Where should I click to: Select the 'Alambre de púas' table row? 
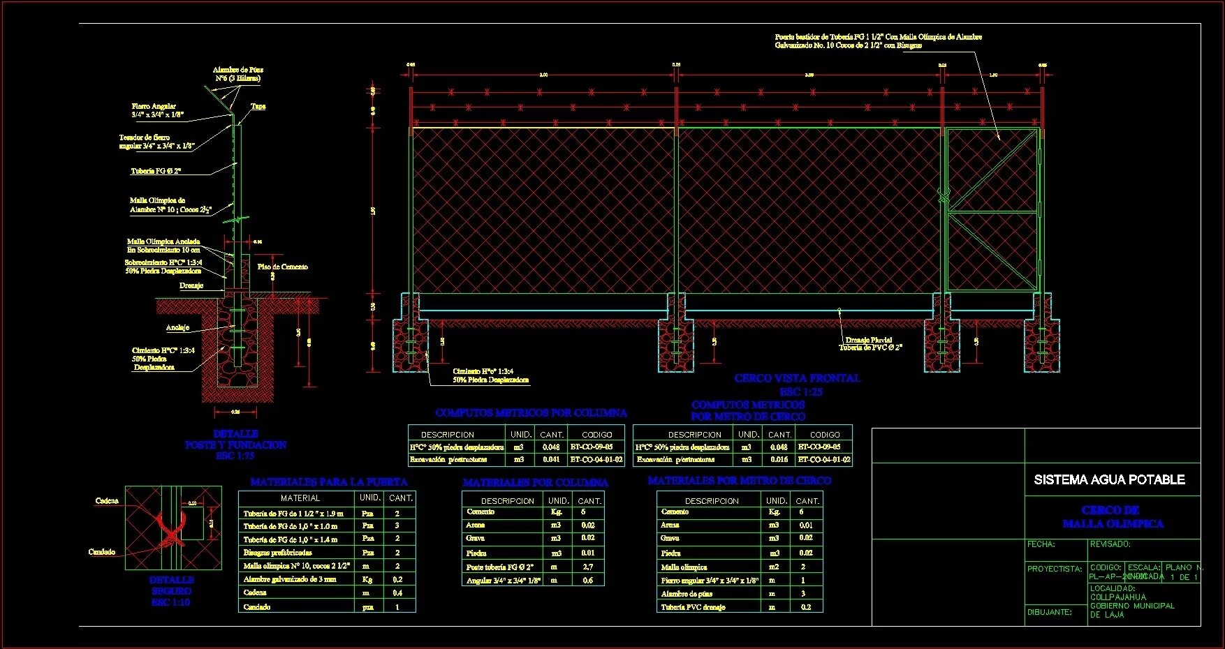coord(740,594)
